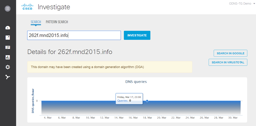256x126 pixels.
Task: Click the branching nodes sidebar icon
Action: coord(8,77)
